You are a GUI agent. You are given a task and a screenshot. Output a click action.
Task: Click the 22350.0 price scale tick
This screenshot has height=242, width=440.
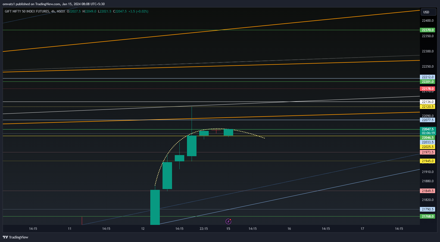coord(427,36)
